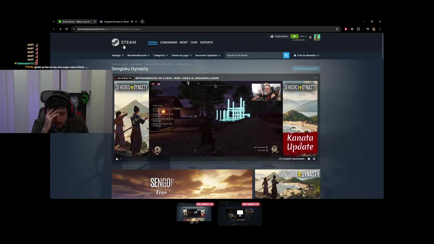434x244 pixels.
Task: Click the Instalar Steam button
Action: [x=279, y=36]
